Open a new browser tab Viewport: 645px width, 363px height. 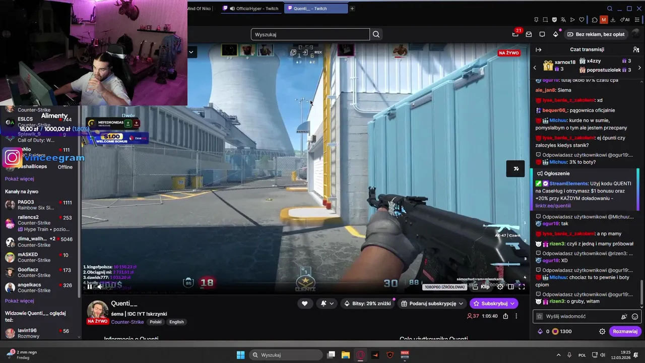(352, 9)
